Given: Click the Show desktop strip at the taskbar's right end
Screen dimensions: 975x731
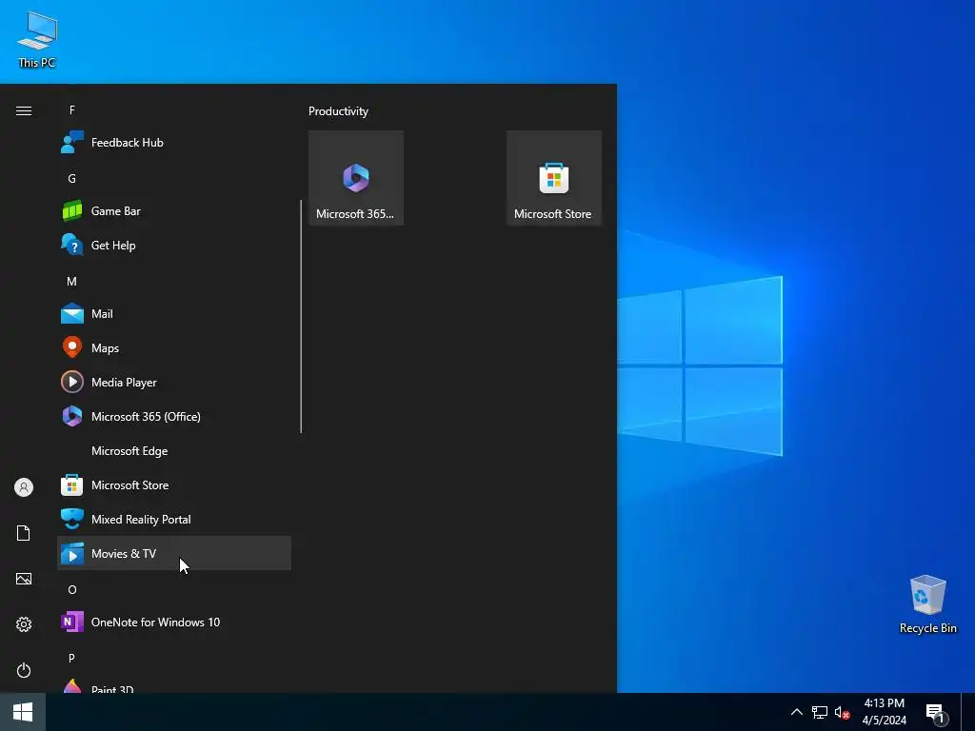Looking at the screenshot, I should [x=968, y=712].
